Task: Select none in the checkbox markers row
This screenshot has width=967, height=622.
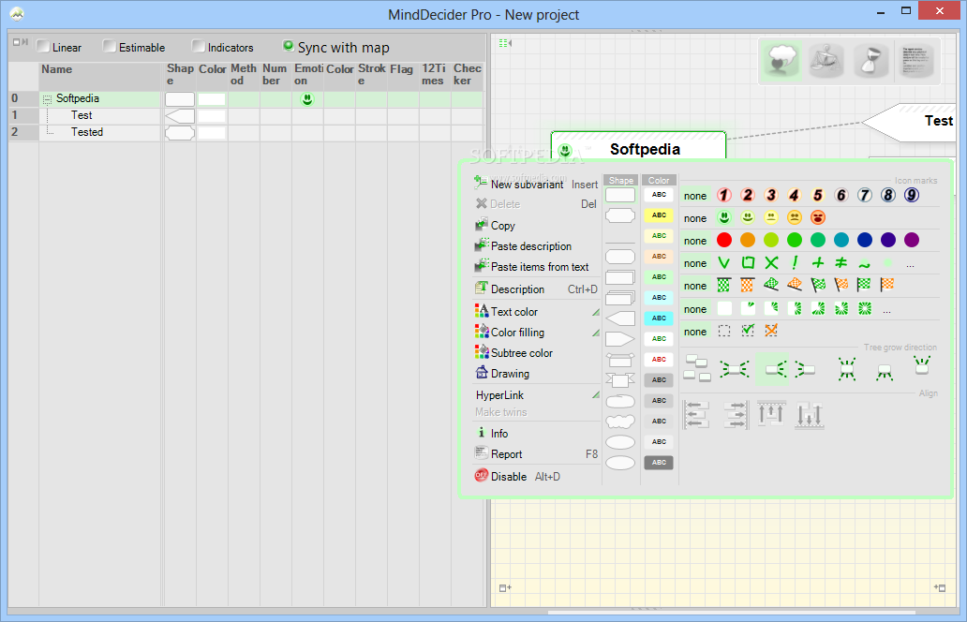Action: (x=695, y=332)
